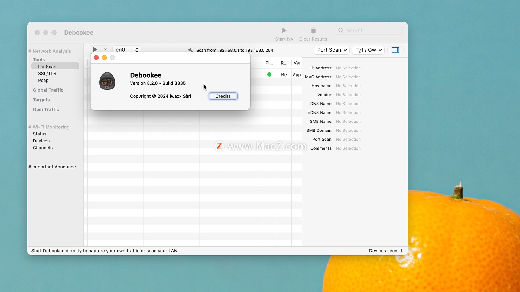Click the R... column header
Screen dimensions: 520x292
(x=284, y=63)
